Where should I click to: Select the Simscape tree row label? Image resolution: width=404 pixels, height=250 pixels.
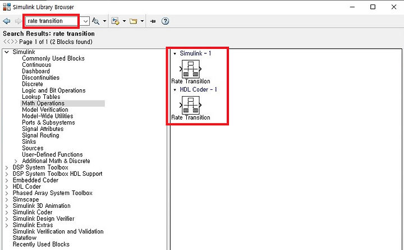26,199
